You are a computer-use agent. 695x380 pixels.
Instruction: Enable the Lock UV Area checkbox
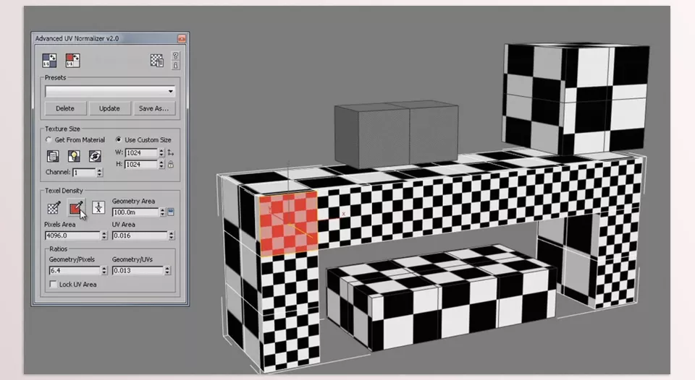point(54,285)
